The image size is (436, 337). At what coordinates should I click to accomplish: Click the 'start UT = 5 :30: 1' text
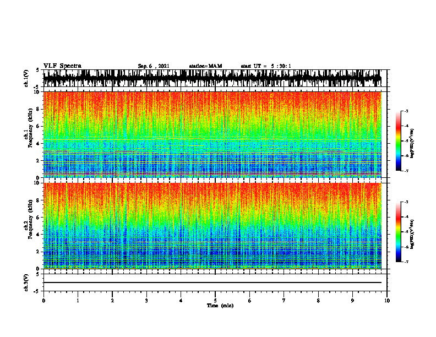pos(266,66)
